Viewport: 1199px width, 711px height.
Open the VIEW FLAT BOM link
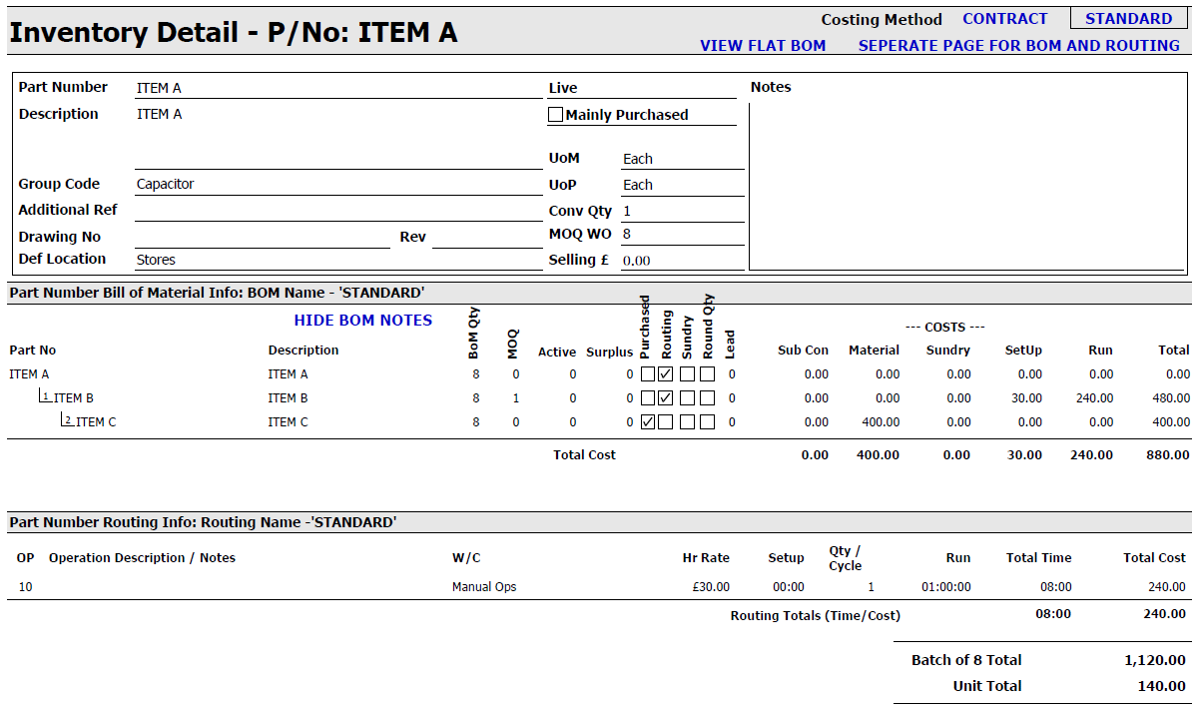point(763,46)
